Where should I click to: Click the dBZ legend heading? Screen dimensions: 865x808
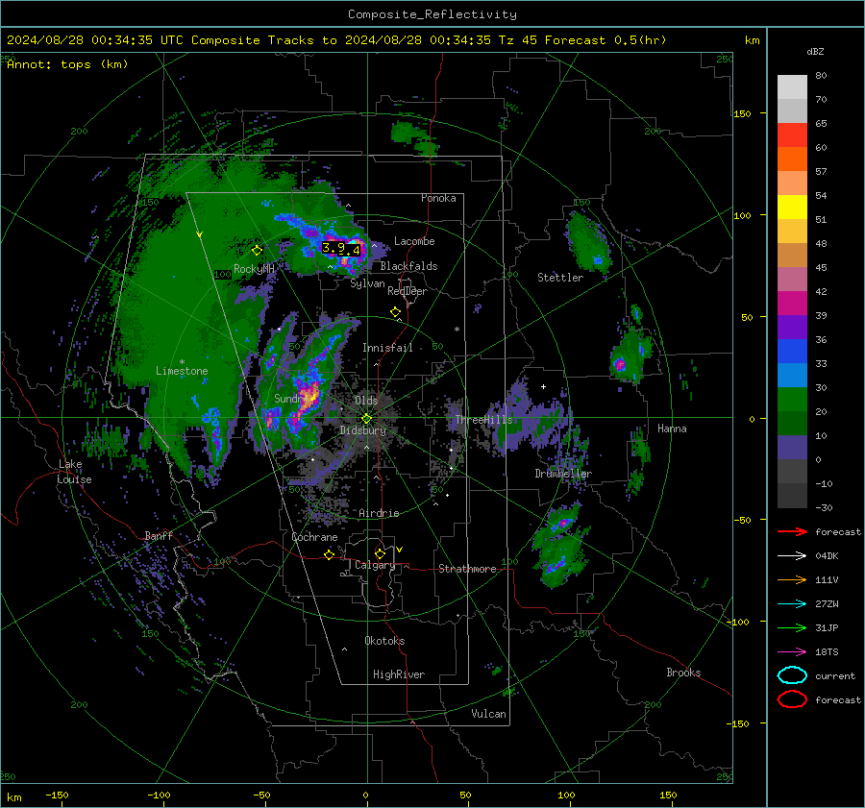coord(815,51)
